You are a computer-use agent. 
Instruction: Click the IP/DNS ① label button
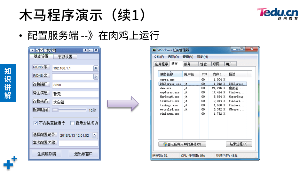[x=41, y=67]
